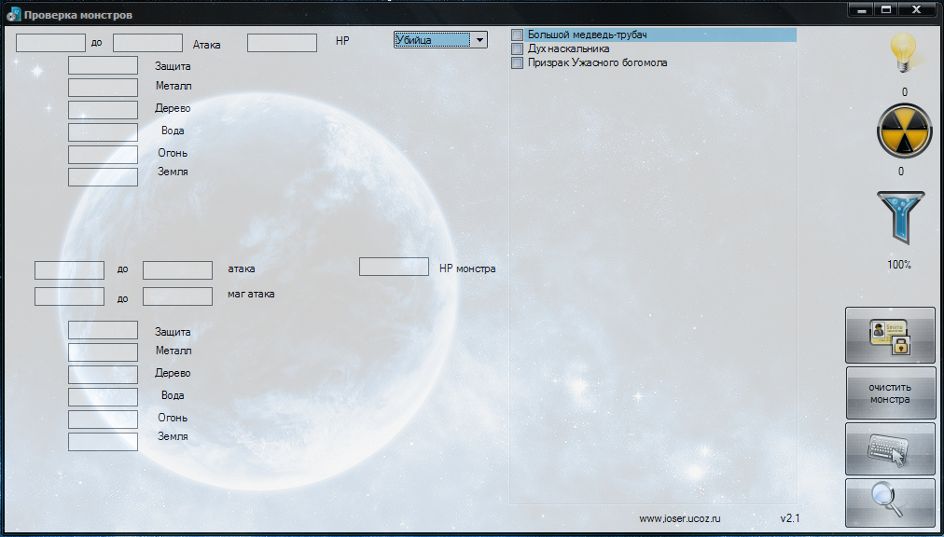Image resolution: width=944 pixels, height=537 pixels.
Task: Click the HP input field at the top
Action: pos(282,43)
